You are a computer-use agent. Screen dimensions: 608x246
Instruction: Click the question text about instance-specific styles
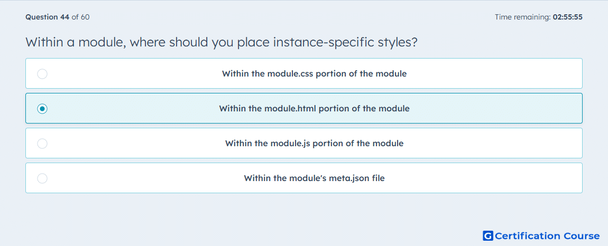[x=222, y=42]
